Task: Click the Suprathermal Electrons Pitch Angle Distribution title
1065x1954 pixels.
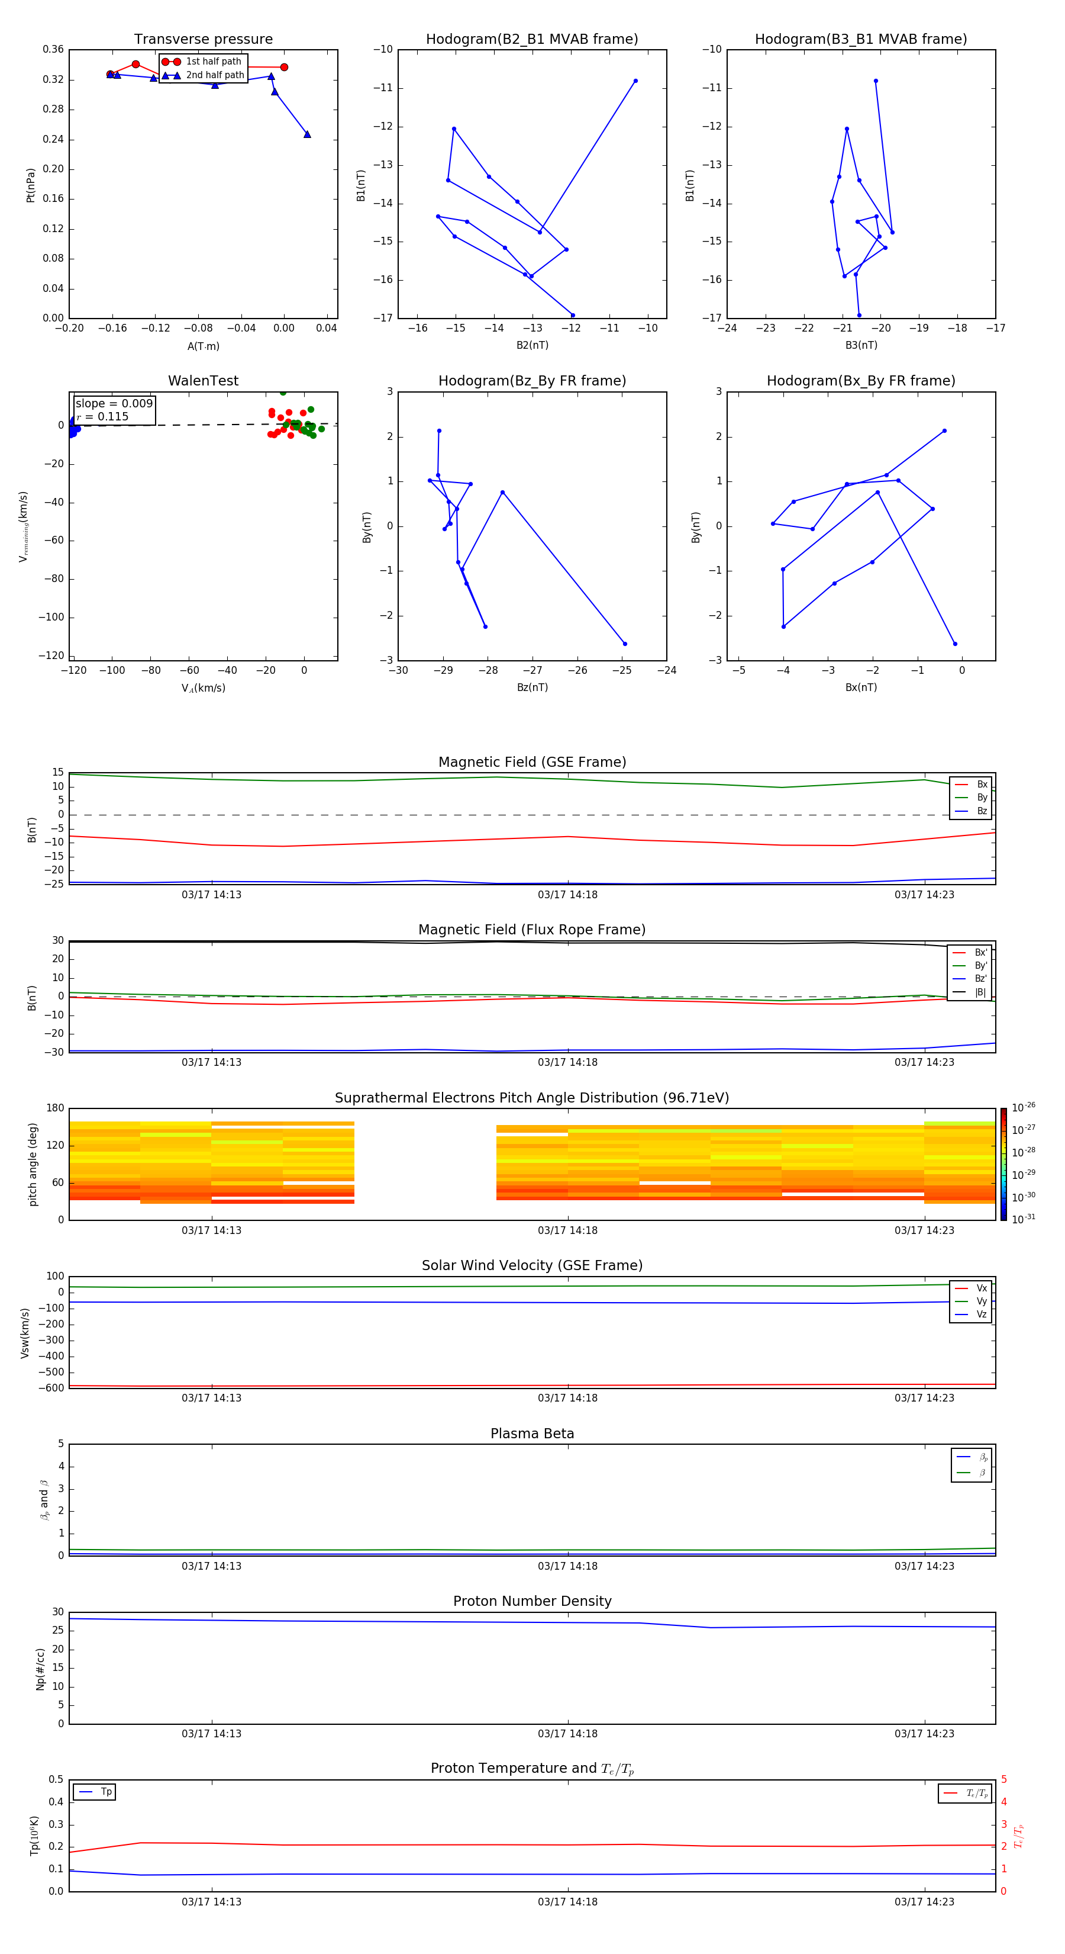Action: point(532,1098)
